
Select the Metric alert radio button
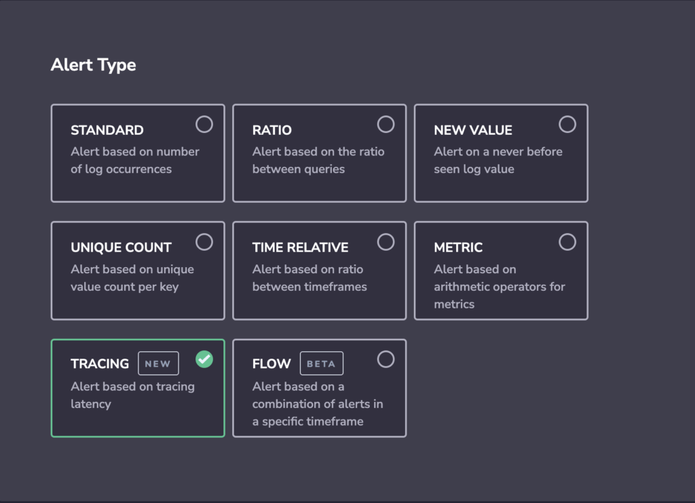(567, 242)
